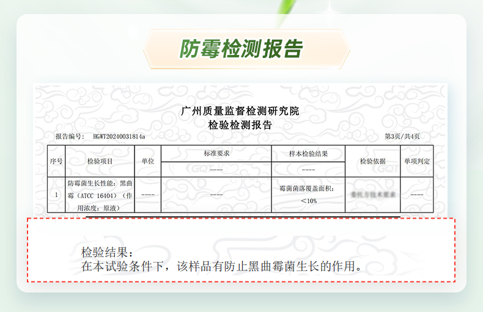The width and height of the screenshot is (483, 312).
Task: Click the 检验依据 column header
Action: point(372,161)
